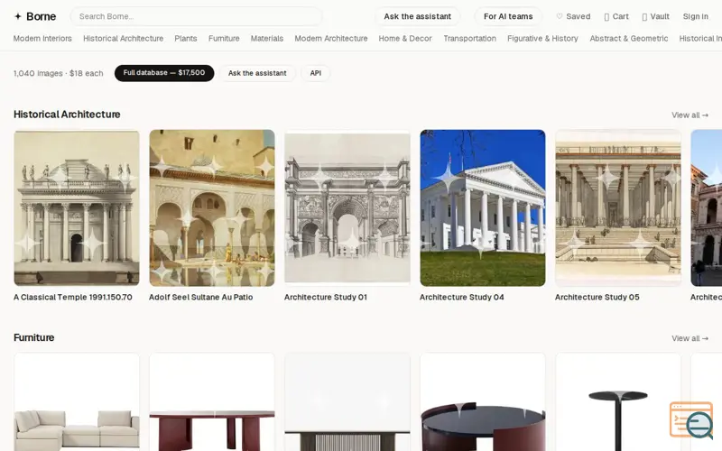The width and height of the screenshot is (722, 451).
Task: Click 'Adolf Seel Sultane Au Patio' title
Action: (200, 298)
